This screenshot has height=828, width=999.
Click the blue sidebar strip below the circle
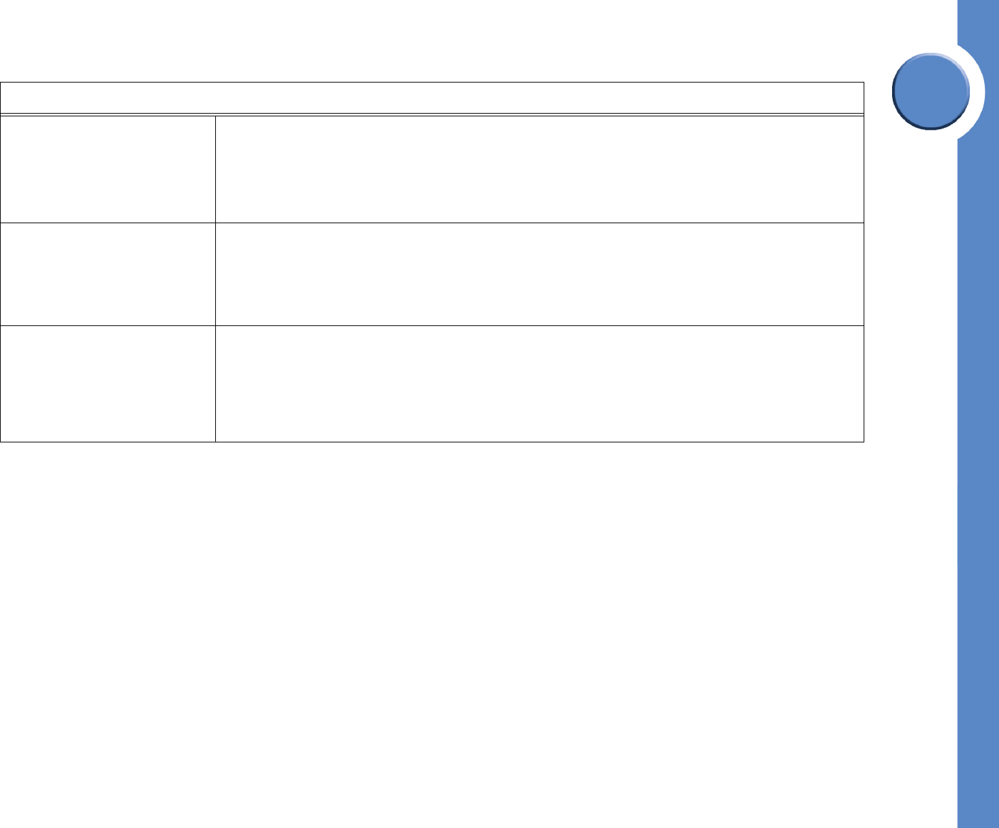978,474
